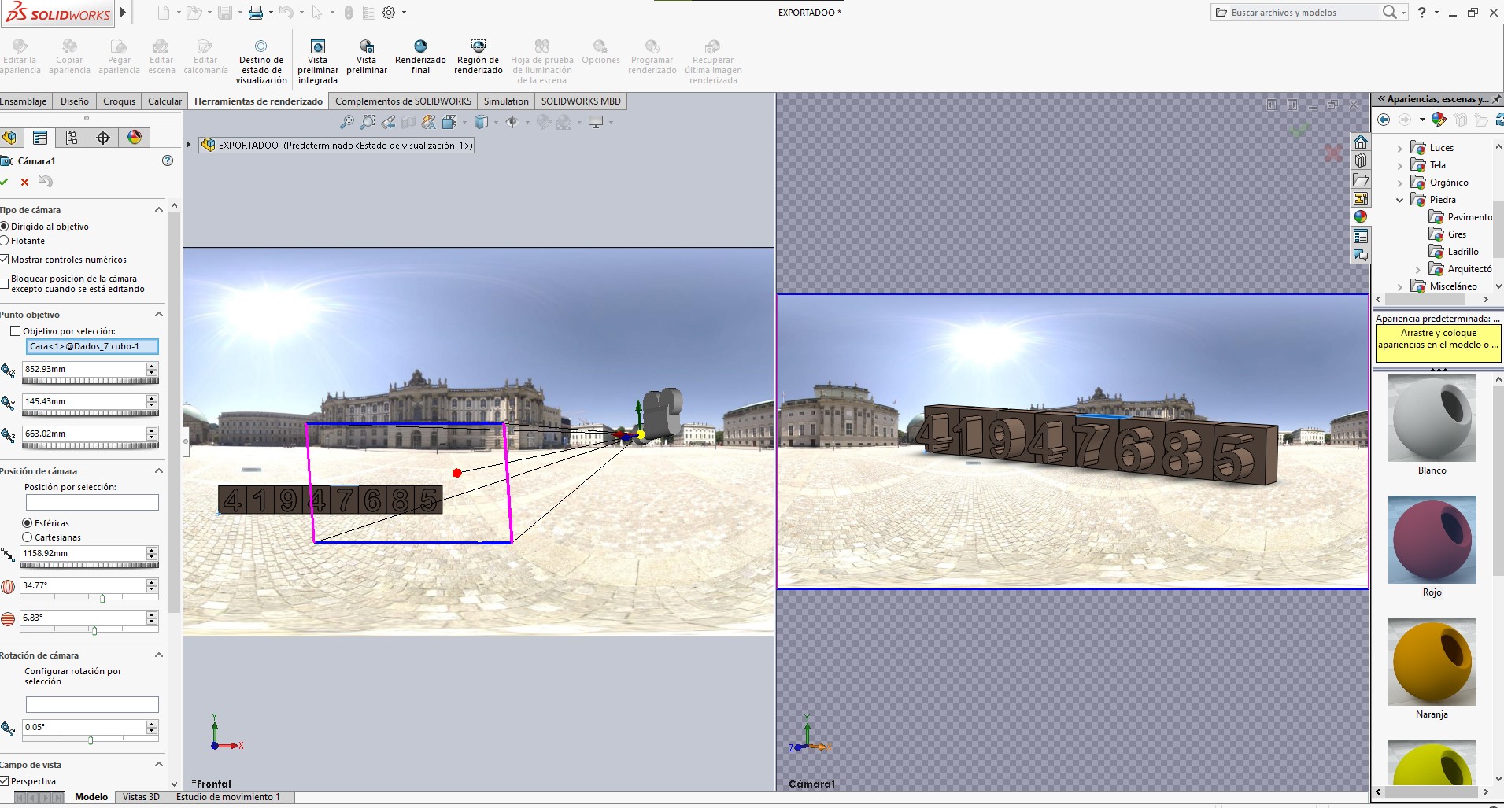1504x808 pixels.
Task: Pick Blanco appearance thumbnail
Action: (1432, 418)
